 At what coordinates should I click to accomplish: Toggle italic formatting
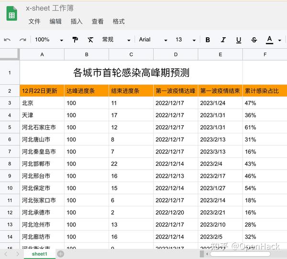[223, 40]
